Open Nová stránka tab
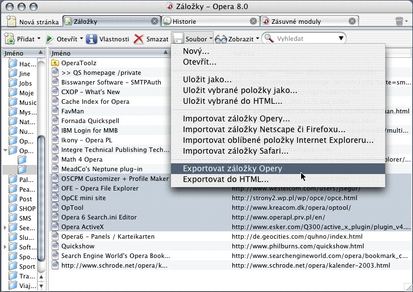This screenshot has width=413, height=292. click(x=32, y=22)
